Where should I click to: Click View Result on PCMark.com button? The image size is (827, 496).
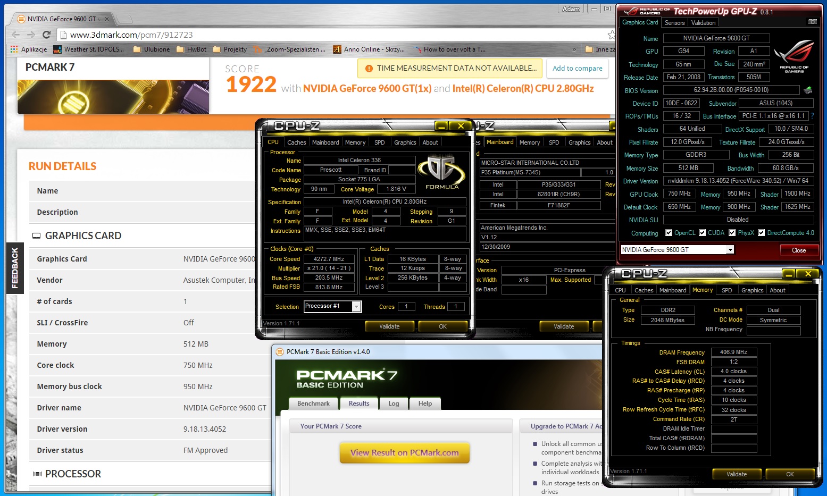[x=405, y=453]
